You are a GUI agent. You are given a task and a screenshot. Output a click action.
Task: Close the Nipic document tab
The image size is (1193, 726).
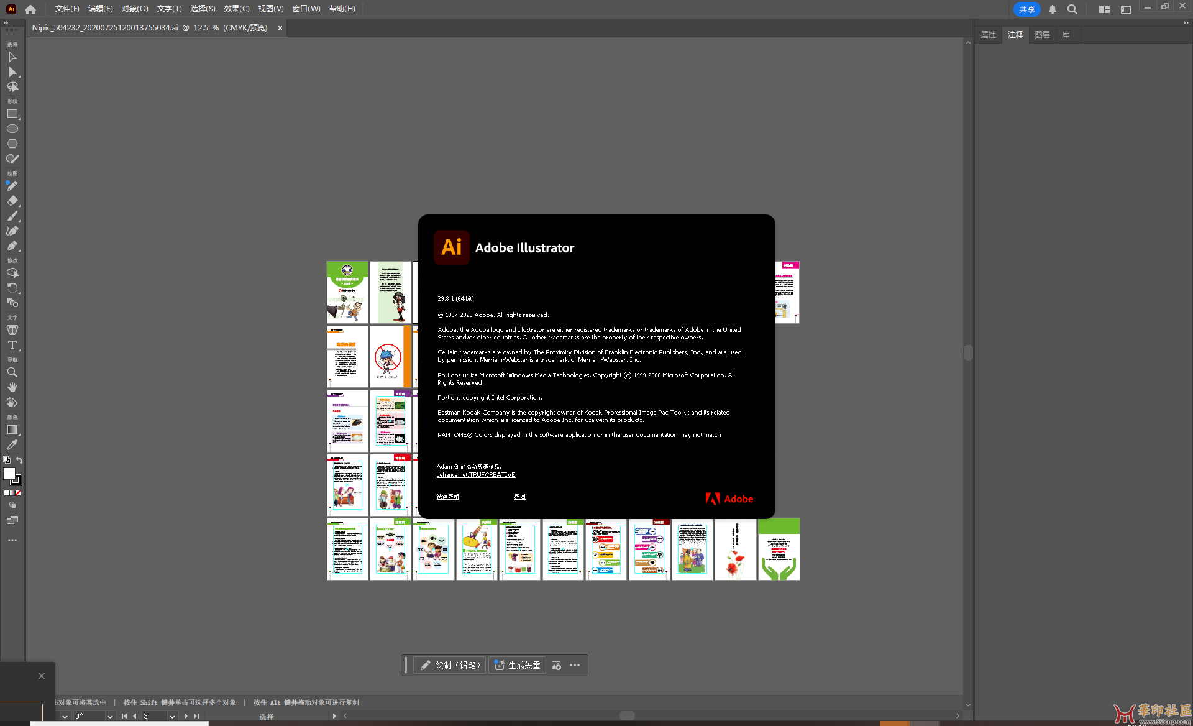pyautogui.click(x=280, y=28)
